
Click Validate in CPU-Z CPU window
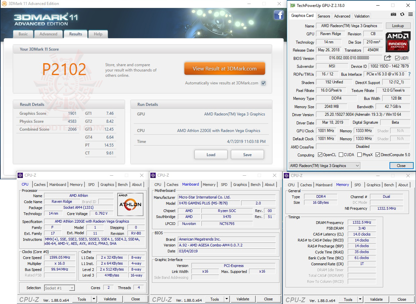[110, 299]
